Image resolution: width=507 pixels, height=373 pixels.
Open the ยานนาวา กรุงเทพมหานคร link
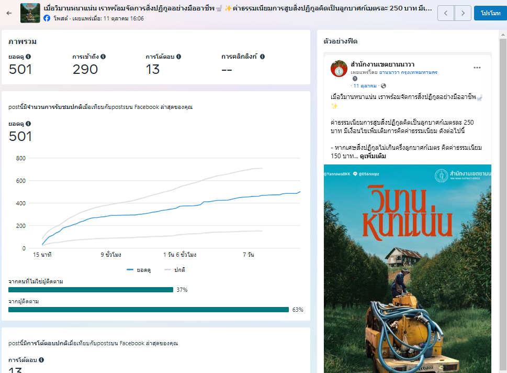[x=408, y=72]
